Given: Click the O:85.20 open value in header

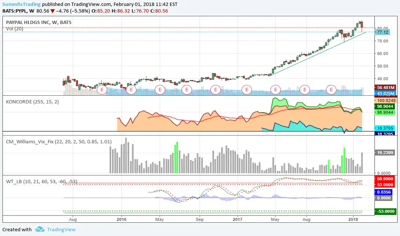Looking at the screenshot, I should [x=101, y=11].
